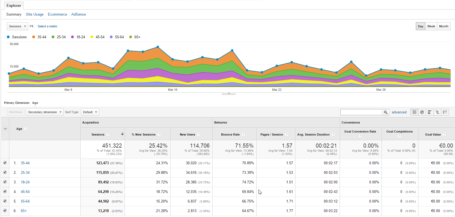Screen dimensions: 455x217
Task: Select Week time granularity button
Action: [x=431, y=26]
